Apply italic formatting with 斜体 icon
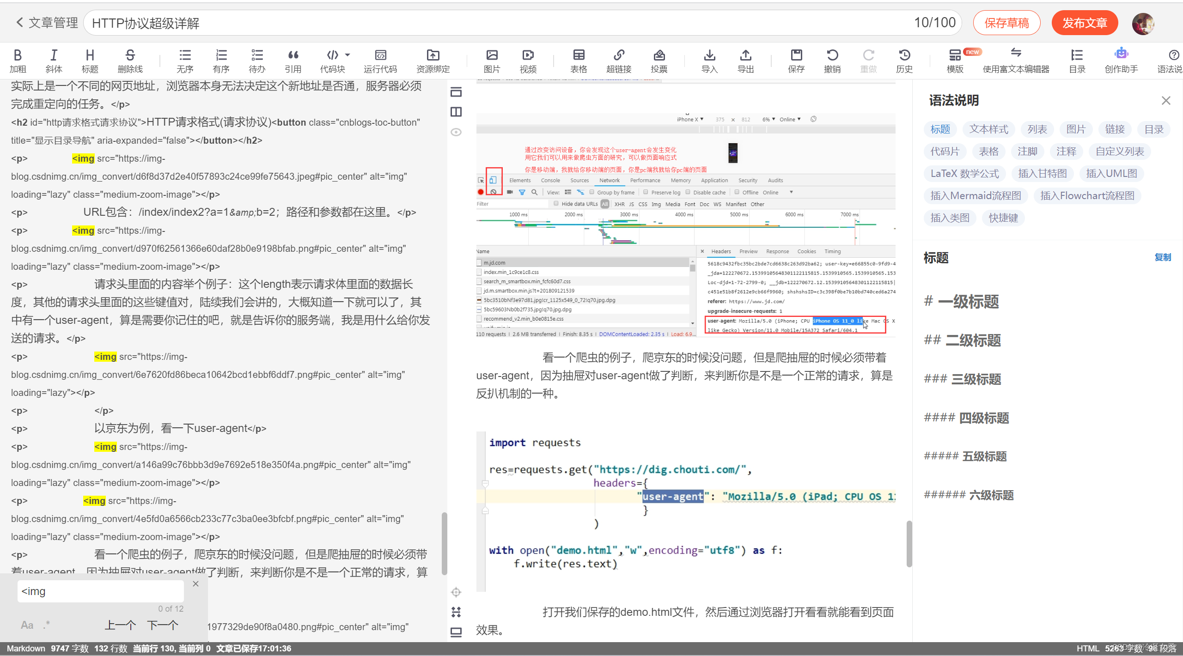The width and height of the screenshot is (1183, 656). (x=54, y=60)
